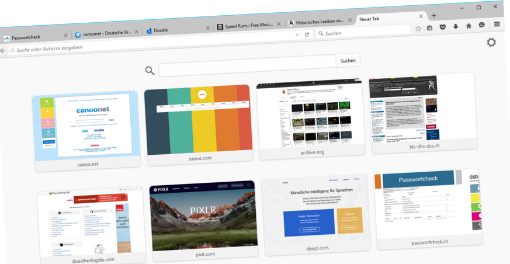
Task: Click the Suchen button next to the search field
Action: 348,61
